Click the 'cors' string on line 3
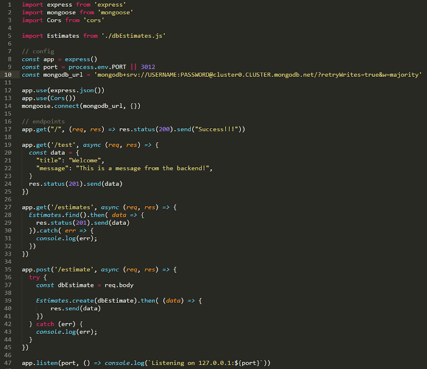The height and width of the screenshot is (369, 427). pos(94,20)
